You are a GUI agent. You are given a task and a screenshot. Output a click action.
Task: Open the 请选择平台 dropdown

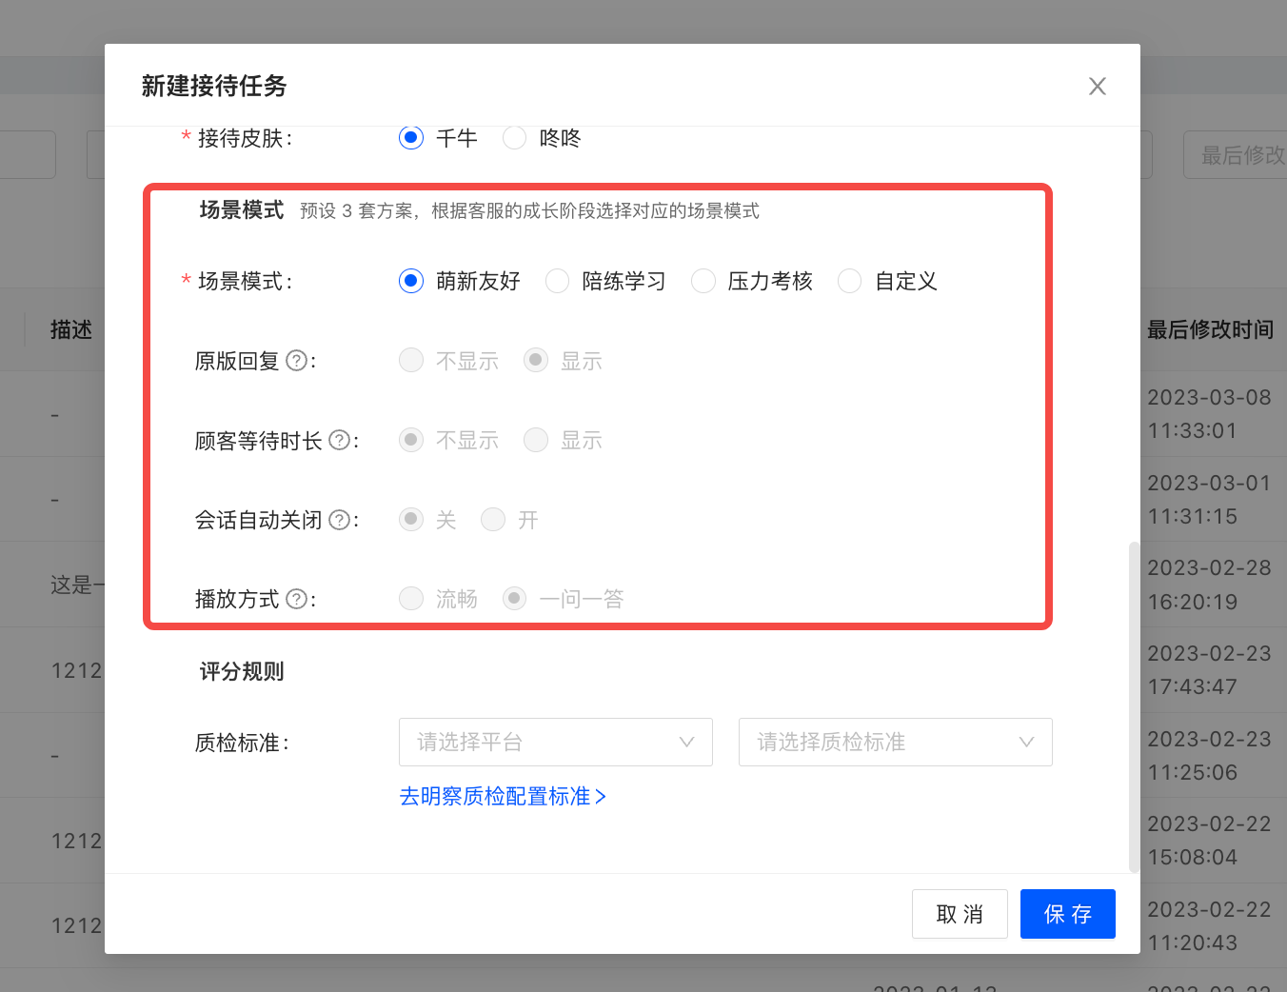click(x=556, y=742)
